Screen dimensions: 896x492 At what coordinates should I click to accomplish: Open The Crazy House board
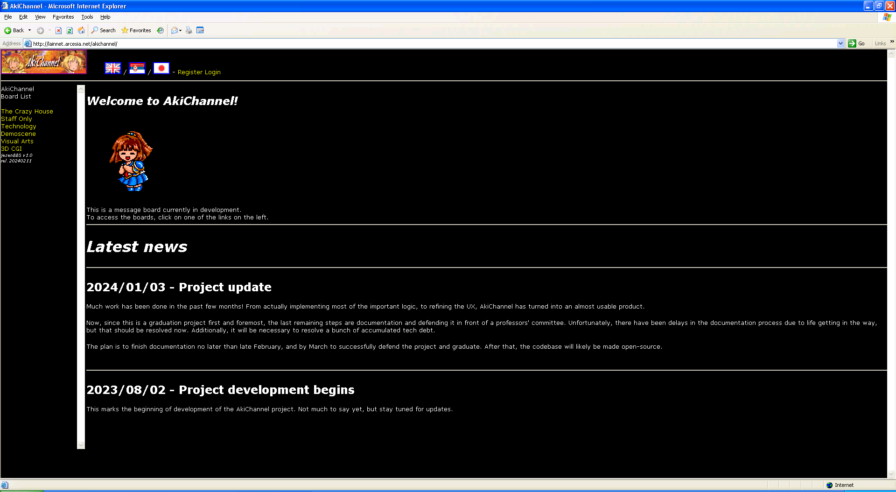[27, 112]
